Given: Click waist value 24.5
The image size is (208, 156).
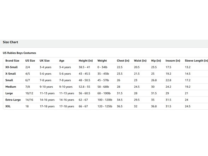Looking at the screenshot, I should coord(137,87).
